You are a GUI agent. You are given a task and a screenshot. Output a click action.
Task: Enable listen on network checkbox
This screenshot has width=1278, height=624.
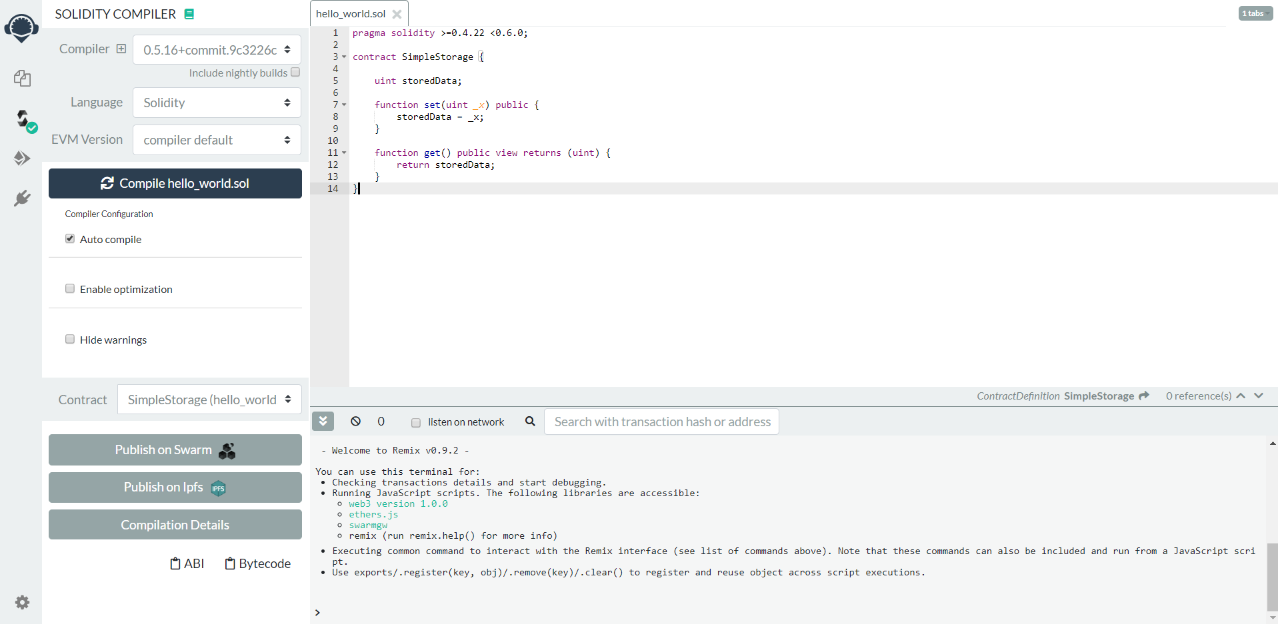[x=416, y=423]
